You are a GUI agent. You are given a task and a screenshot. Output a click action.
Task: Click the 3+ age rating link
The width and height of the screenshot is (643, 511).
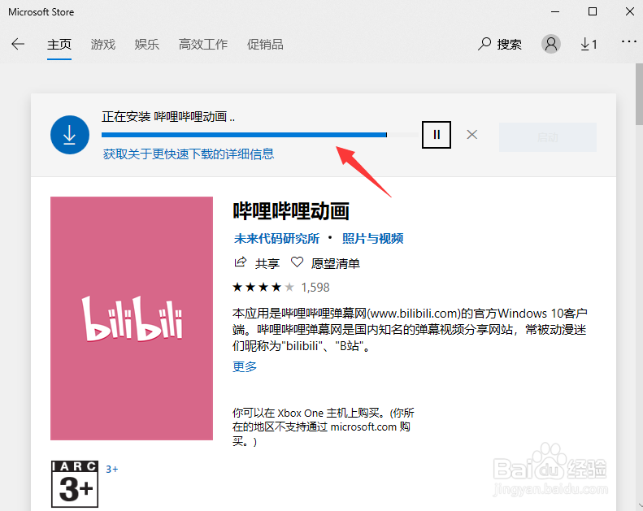(x=111, y=470)
